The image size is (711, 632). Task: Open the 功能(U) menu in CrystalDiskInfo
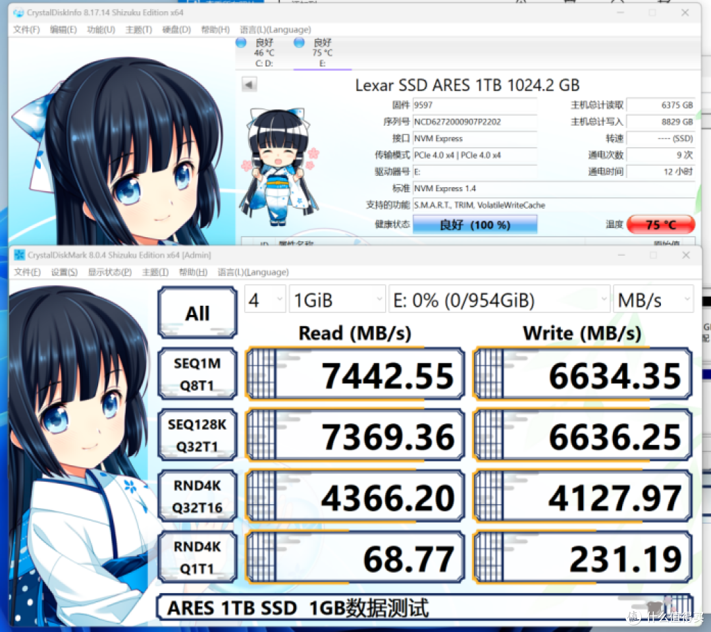coord(101,30)
